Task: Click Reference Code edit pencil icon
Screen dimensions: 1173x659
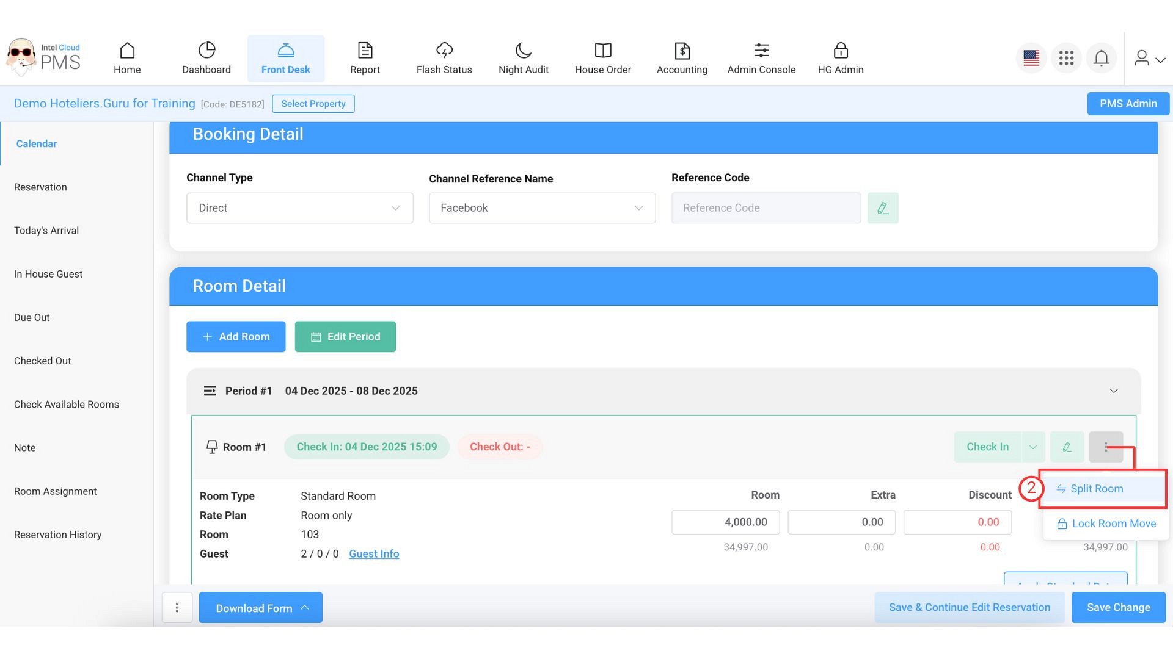Action: pyautogui.click(x=882, y=208)
